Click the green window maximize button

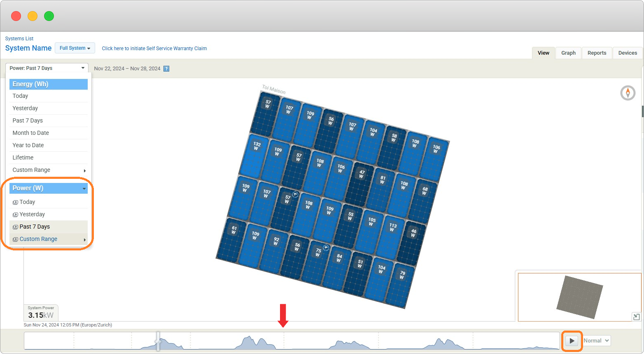[49, 16]
